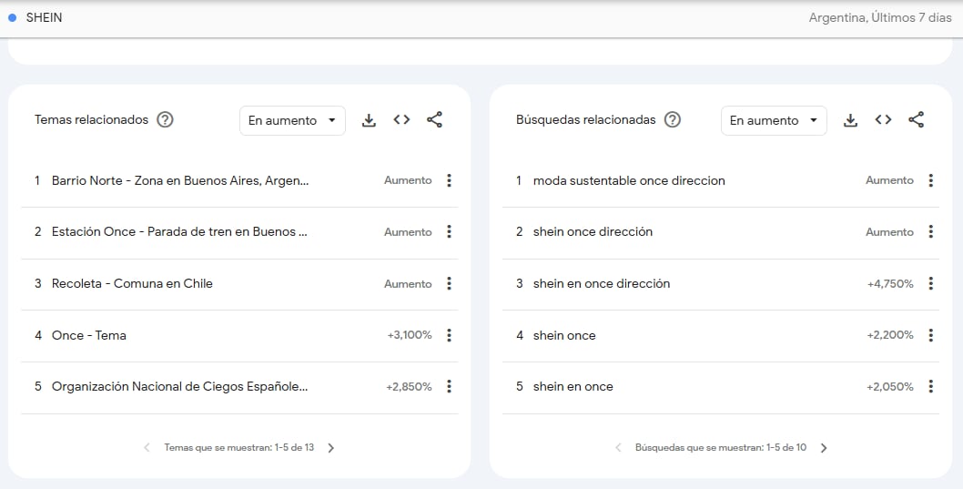The width and height of the screenshot is (963, 489).
Task: Go to previous page of Temas relacionados
Action: point(147,448)
